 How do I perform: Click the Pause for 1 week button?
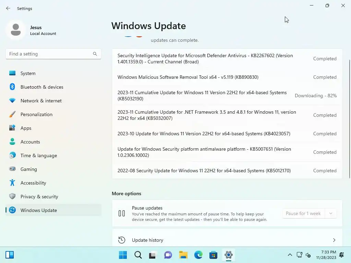tap(303, 213)
